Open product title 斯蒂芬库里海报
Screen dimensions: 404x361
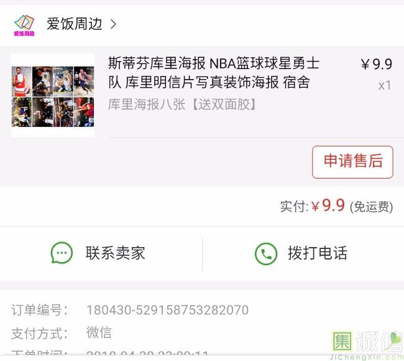pyautogui.click(x=214, y=73)
